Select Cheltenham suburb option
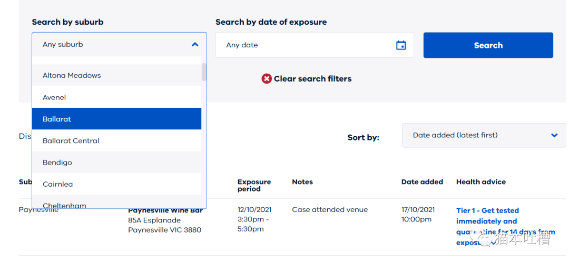 [x=116, y=203]
